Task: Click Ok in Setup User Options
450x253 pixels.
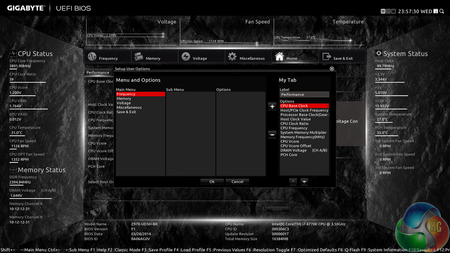Action: (212, 181)
